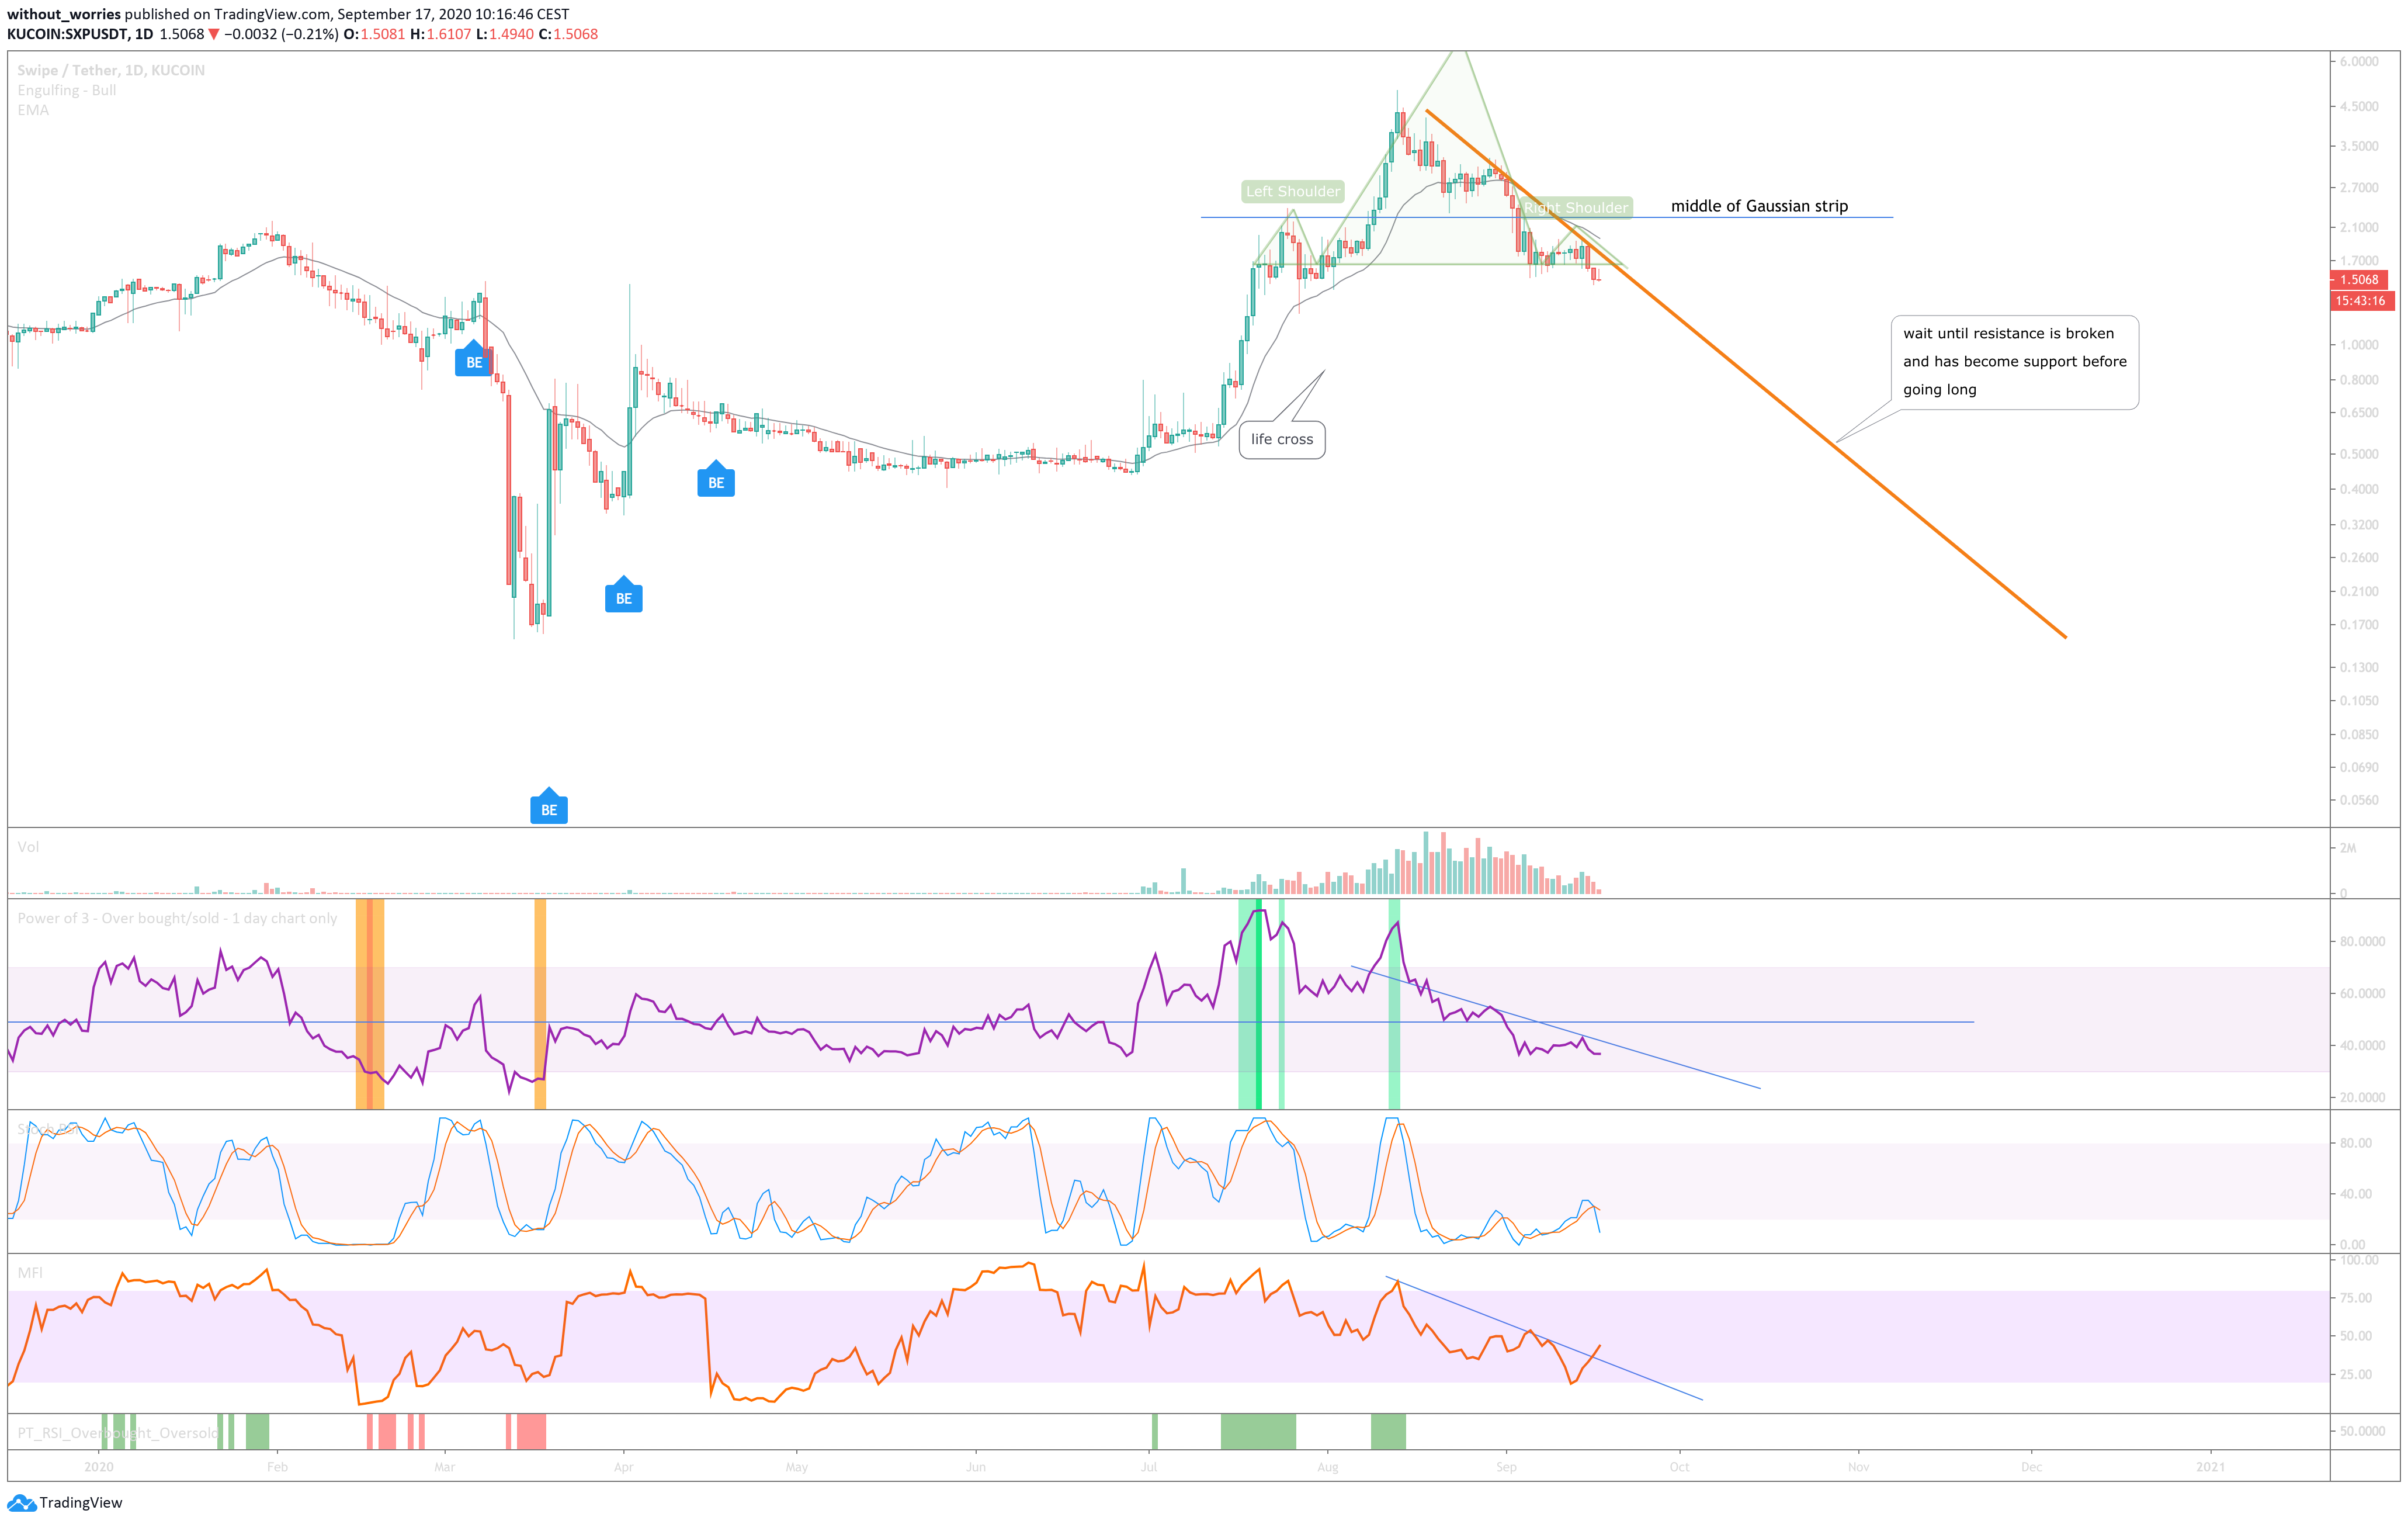Click the 2.7000 price axis level
Viewport: 2408px width, 1524px height.
(x=2359, y=187)
